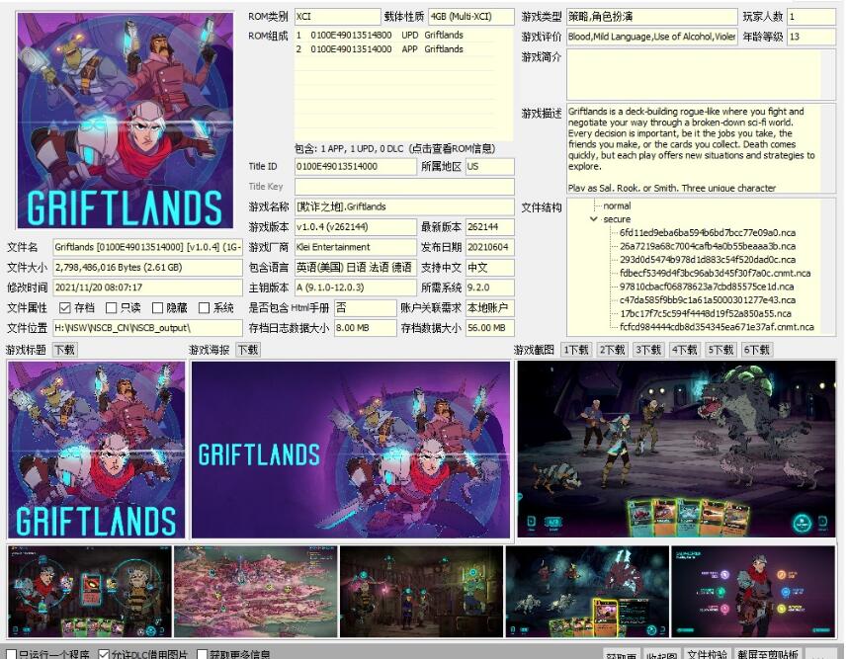
Task: Select 17bc17f7c5c594f4448d19f52a850a55.nca file
Action: [x=706, y=313]
